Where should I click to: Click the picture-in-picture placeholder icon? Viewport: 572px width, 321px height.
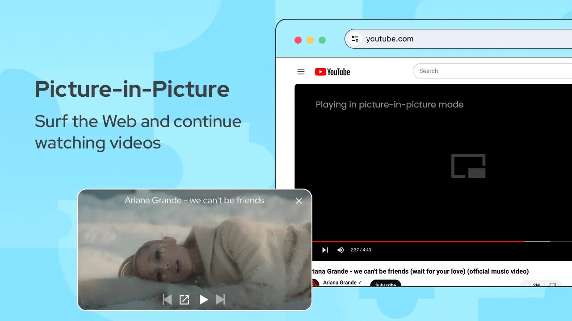coord(468,166)
